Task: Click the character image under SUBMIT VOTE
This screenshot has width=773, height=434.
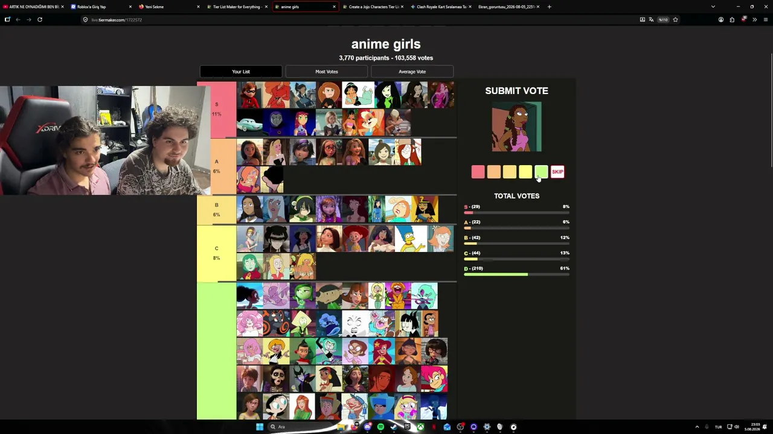Action: pyautogui.click(x=516, y=127)
